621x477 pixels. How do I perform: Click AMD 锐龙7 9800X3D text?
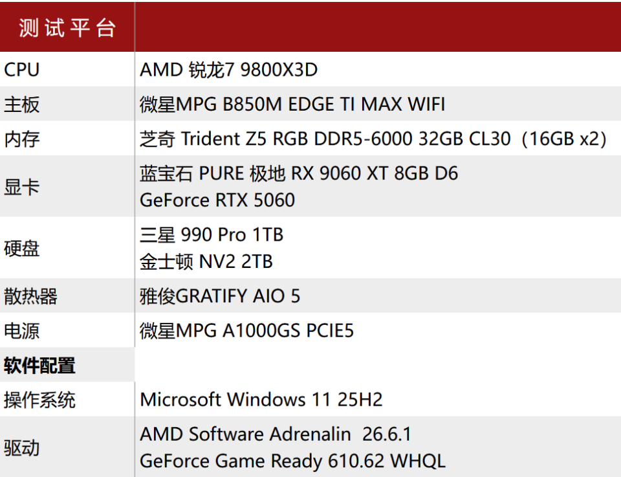coord(228,70)
